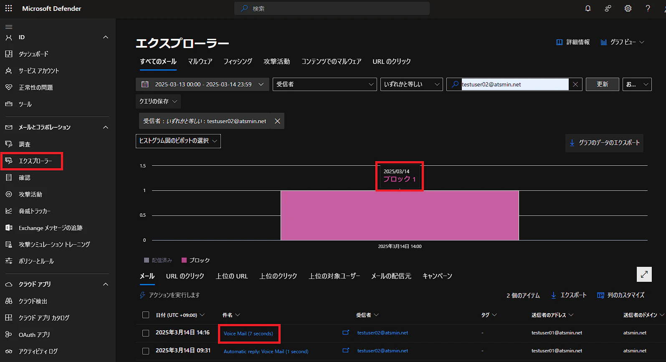Switch to the 攻撃活動 tab at top

click(x=277, y=61)
